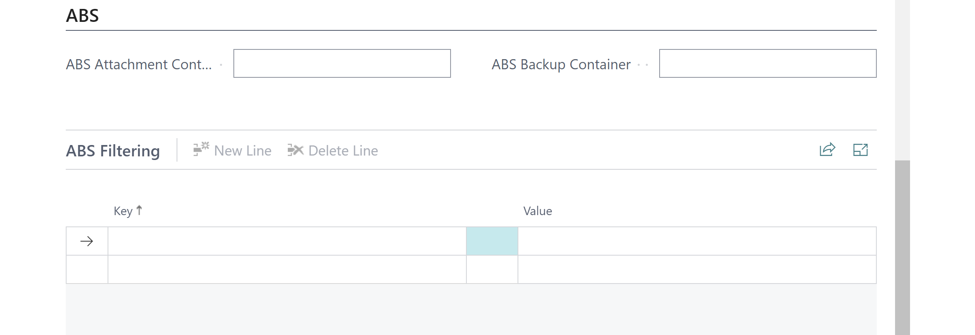Expand ABS Filtering part to full view

(x=860, y=150)
